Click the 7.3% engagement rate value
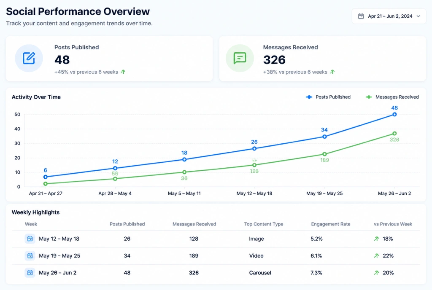Image resolution: width=432 pixels, height=290 pixels. pos(316,273)
